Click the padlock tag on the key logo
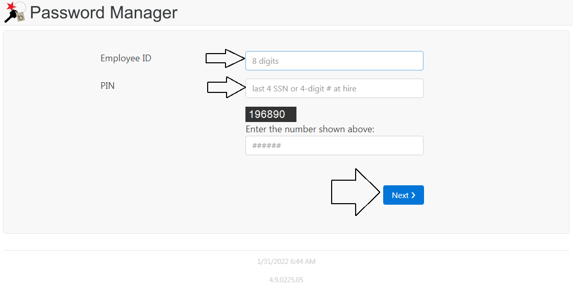The width and height of the screenshot is (573, 292). pos(21,16)
